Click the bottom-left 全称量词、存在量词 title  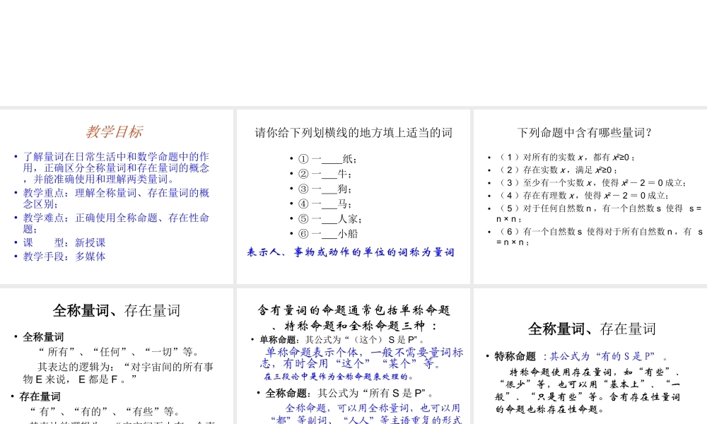tap(117, 310)
